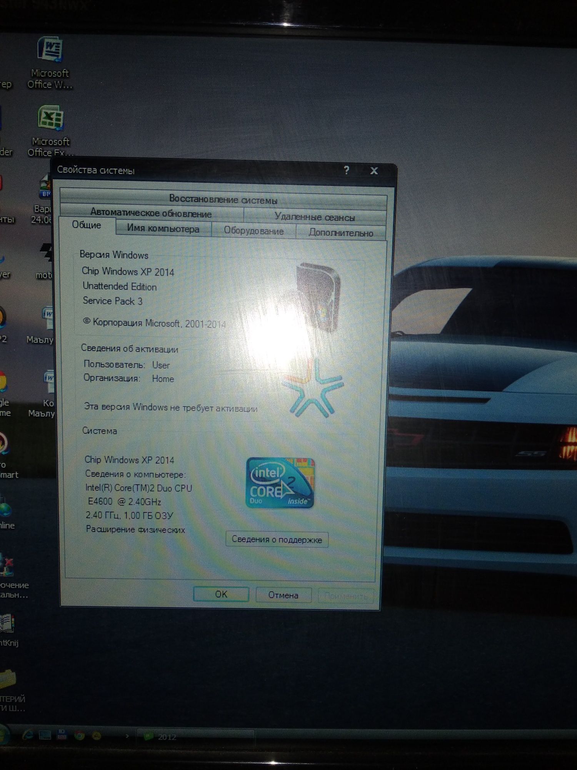Switch to Дополнительно tab
Viewport: 577px width, 770px height.
341,233
